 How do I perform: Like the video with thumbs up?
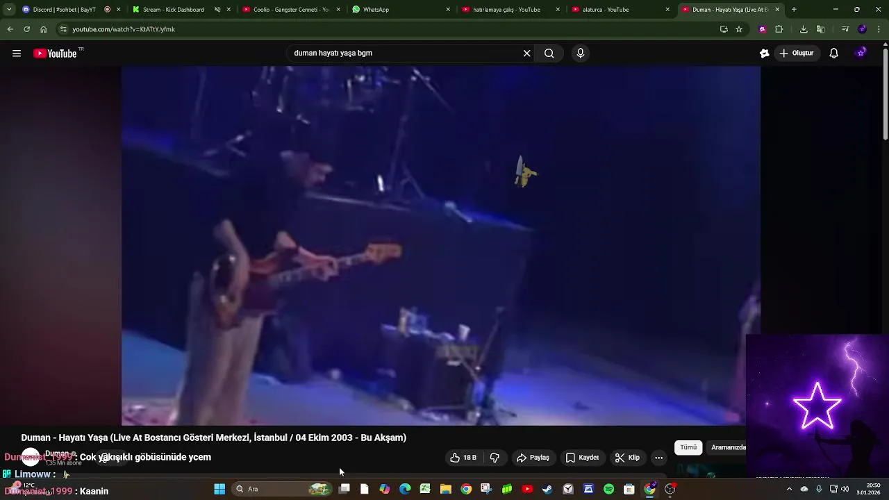463,458
